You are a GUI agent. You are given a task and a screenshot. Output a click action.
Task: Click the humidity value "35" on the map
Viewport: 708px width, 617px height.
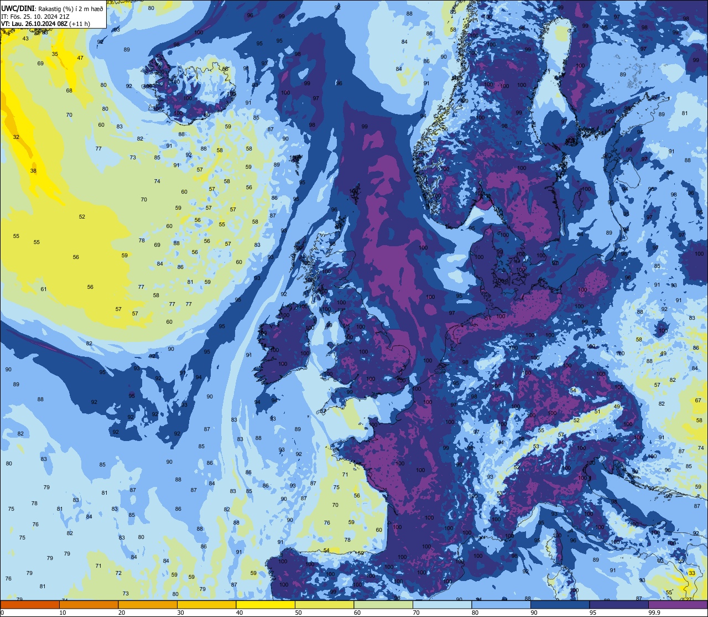[55, 54]
